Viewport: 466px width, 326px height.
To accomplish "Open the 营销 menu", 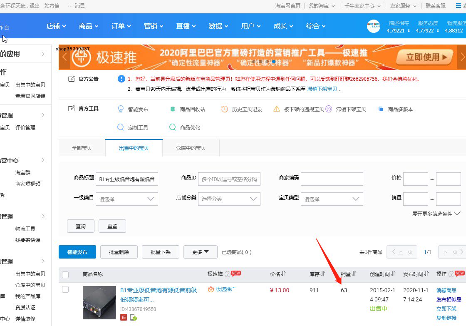I will (x=154, y=26).
